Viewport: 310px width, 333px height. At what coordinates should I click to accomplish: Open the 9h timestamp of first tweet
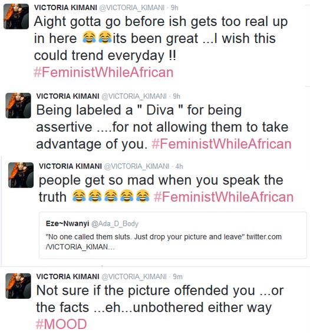(x=174, y=8)
